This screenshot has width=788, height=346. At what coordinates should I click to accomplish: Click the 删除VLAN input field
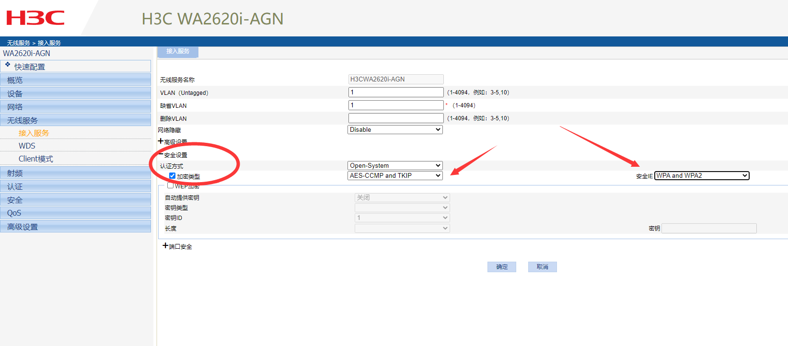[395, 118]
